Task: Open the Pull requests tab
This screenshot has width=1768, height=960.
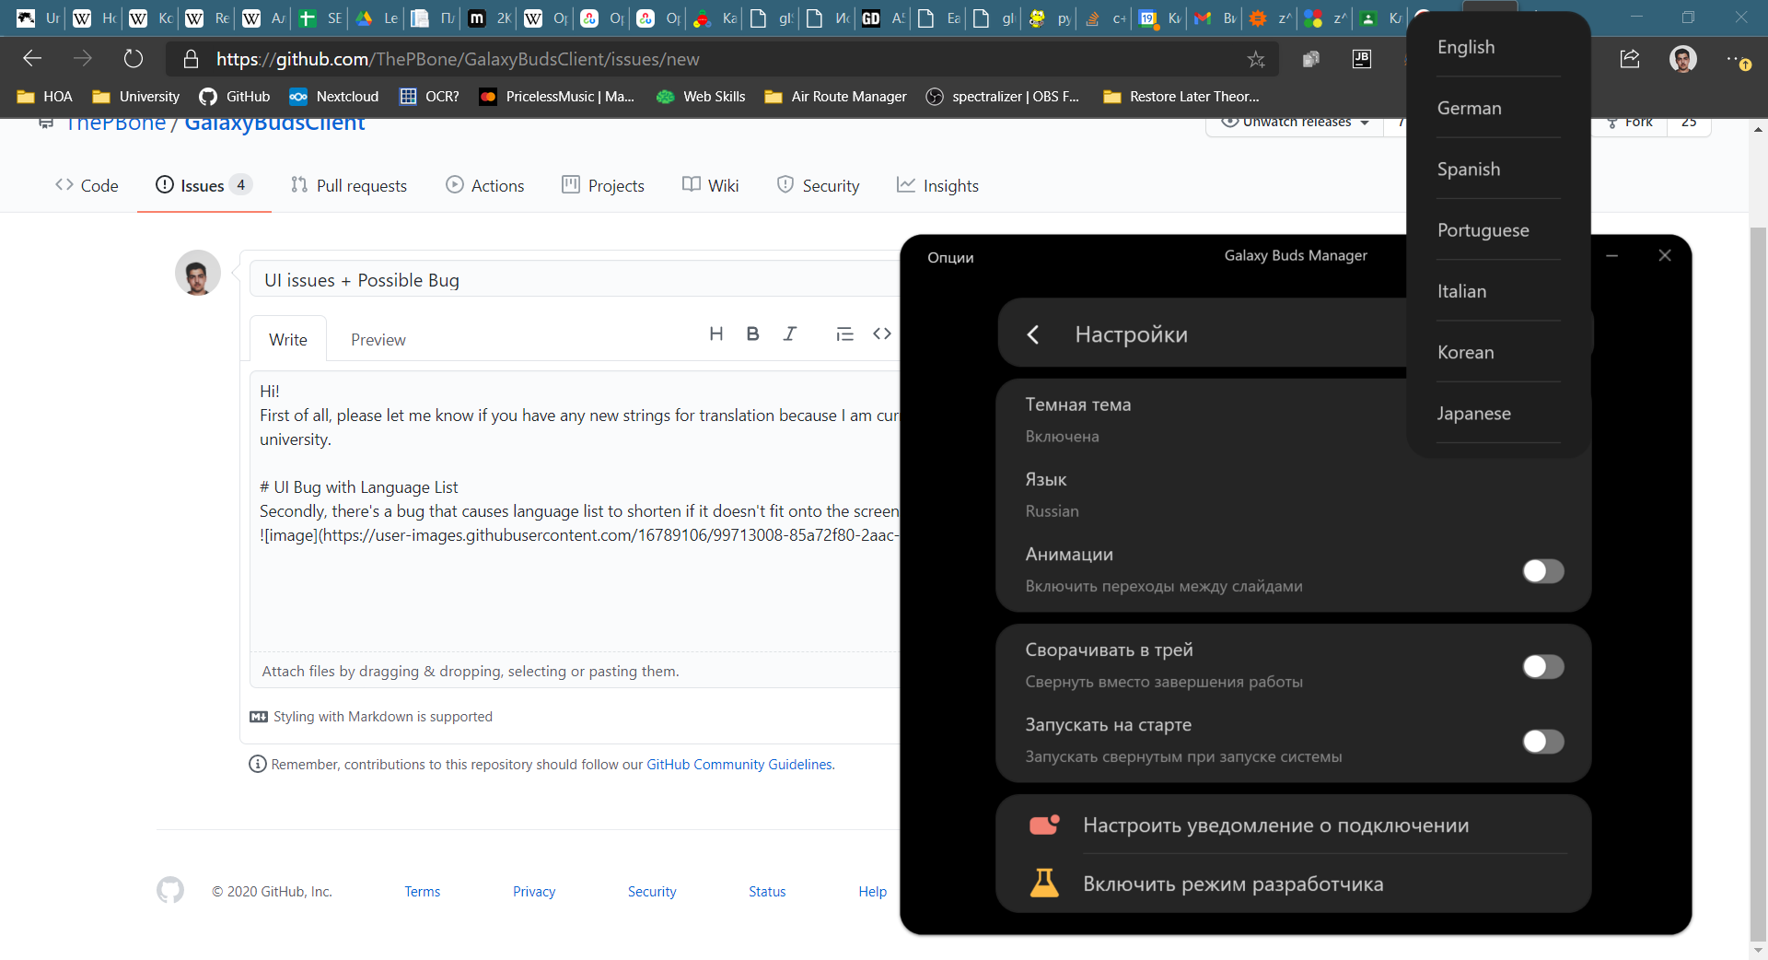Action: click(348, 185)
